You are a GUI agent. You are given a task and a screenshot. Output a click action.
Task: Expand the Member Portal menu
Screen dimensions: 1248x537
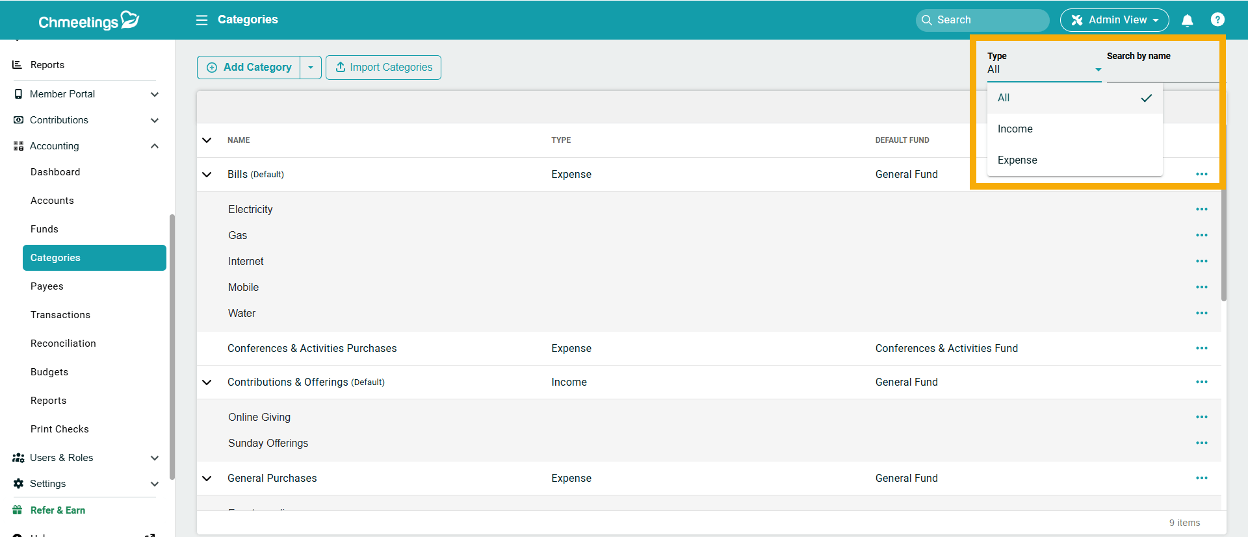(155, 94)
